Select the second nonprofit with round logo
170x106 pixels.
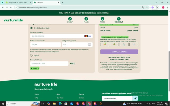pos(114,45)
